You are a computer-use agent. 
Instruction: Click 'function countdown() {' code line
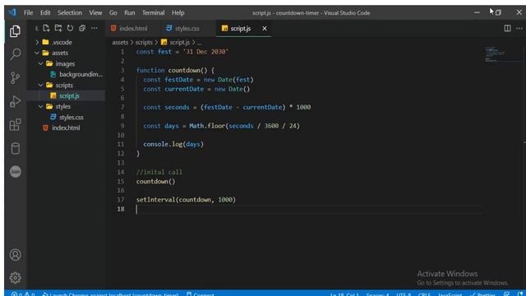[x=175, y=71]
